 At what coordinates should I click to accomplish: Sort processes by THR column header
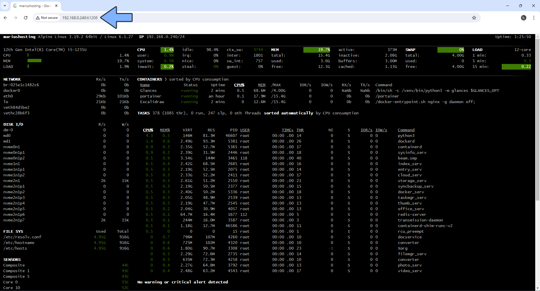[300, 130]
